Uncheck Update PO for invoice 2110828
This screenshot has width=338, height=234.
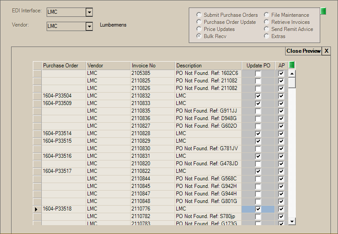click(258, 134)
